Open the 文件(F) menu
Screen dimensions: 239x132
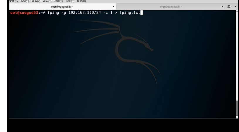pos(13,1)
